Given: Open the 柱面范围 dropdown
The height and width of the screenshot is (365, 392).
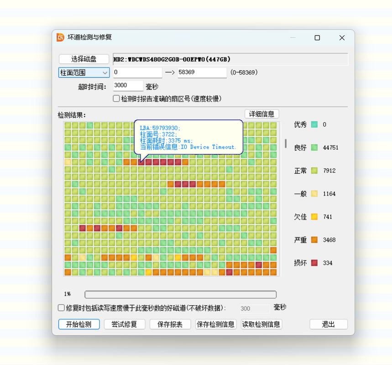Looking at the screenshot, I should click(84, 73).
